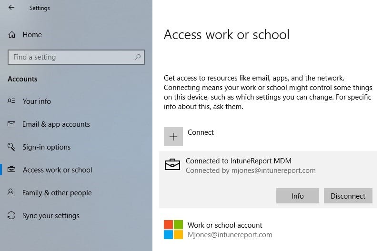Viewport: 392px width, 251px height.
Task: Go to Email & app accounts
Action: (56, 124)
